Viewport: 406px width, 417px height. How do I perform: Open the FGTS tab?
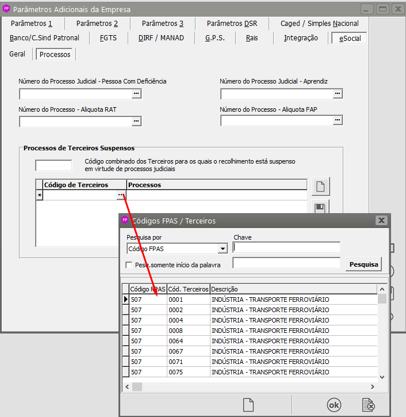(x=108, y=38)
